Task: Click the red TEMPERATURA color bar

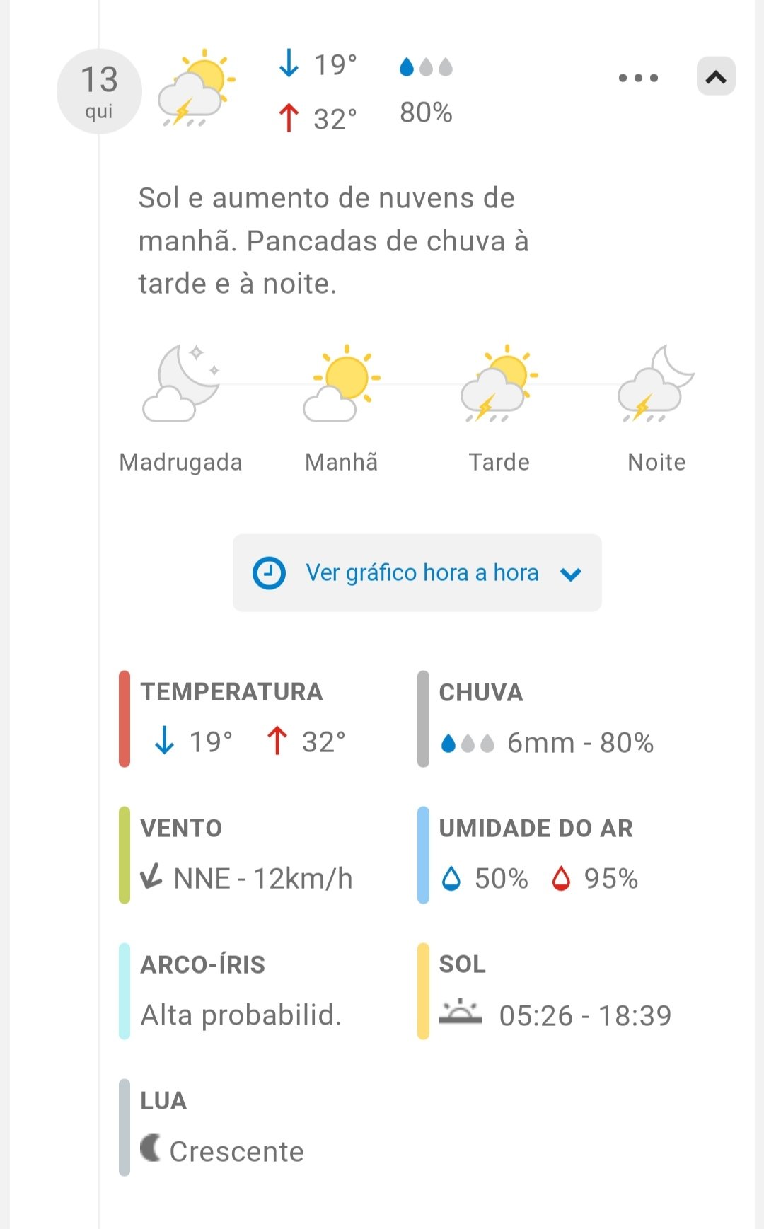Action: (125, 719)
